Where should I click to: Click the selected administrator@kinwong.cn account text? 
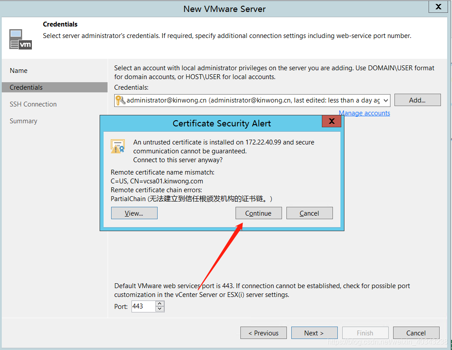tap(253, 100)
